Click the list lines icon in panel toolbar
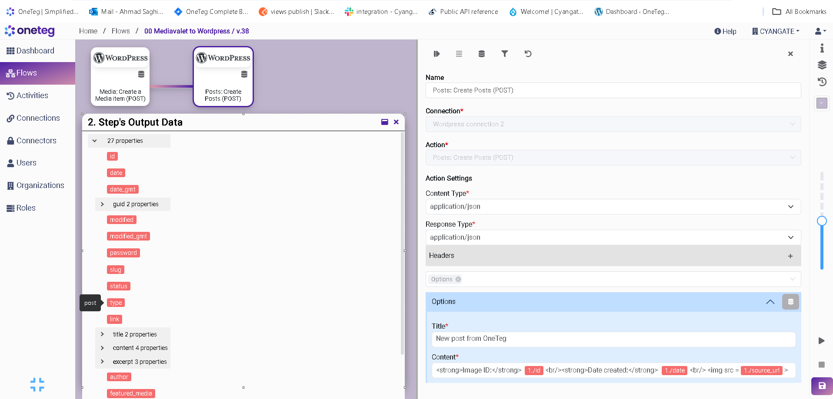The image size is (833, 399). 459,54
